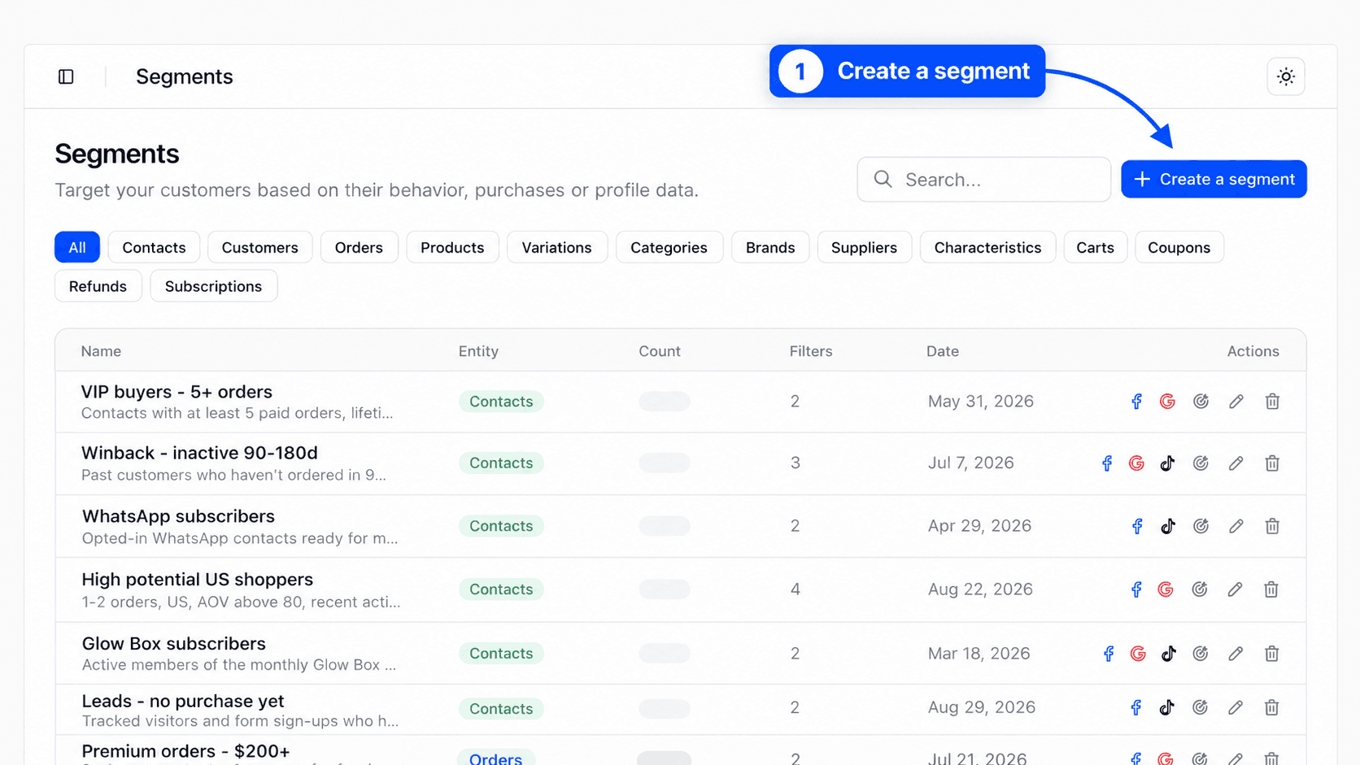This screenshot has height=765, width=1360.
Task: Delete the Winback inactive segment
Action: (1272, 463)
